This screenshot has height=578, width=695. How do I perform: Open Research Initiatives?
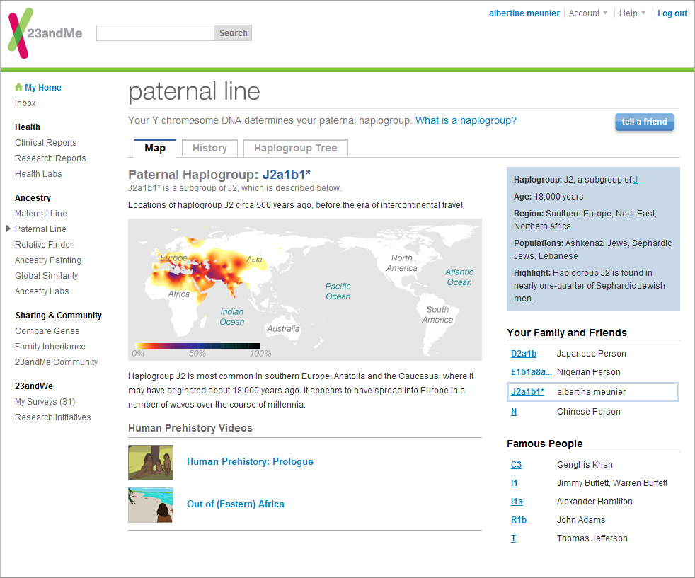pos(53,417)
